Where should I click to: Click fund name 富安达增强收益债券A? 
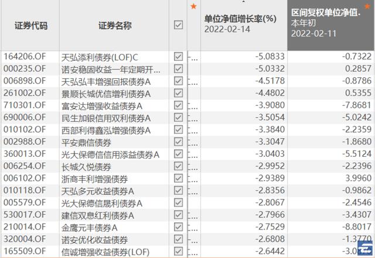click(x=102, y=106)
